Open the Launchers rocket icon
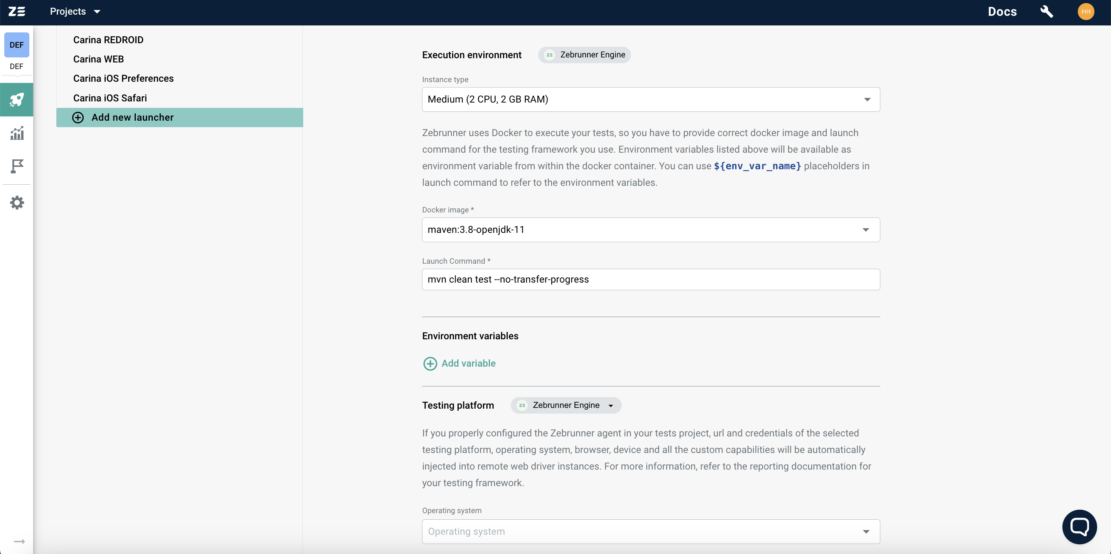This screenshot has width=1111, height=554. [x=17, y=99]
